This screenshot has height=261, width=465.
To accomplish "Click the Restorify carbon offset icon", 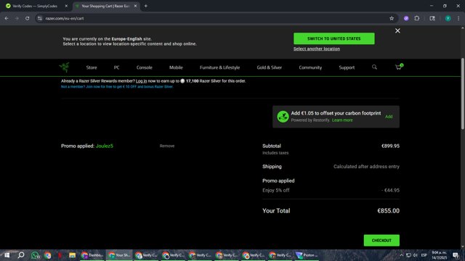I will tap(283, 117).
